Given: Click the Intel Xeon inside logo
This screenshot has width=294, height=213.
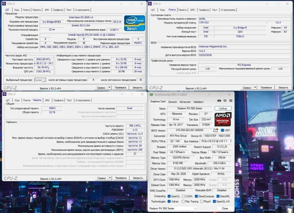Looking at the screenshot, I should pos(135,23).
